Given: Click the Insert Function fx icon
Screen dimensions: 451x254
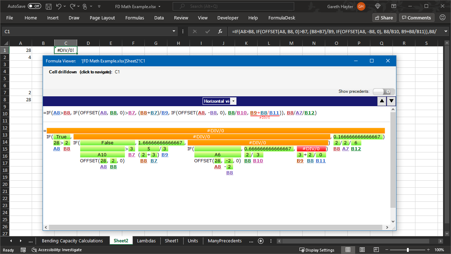Looking at the screenshot, I should pyautogui.click(x=220, y=31).
